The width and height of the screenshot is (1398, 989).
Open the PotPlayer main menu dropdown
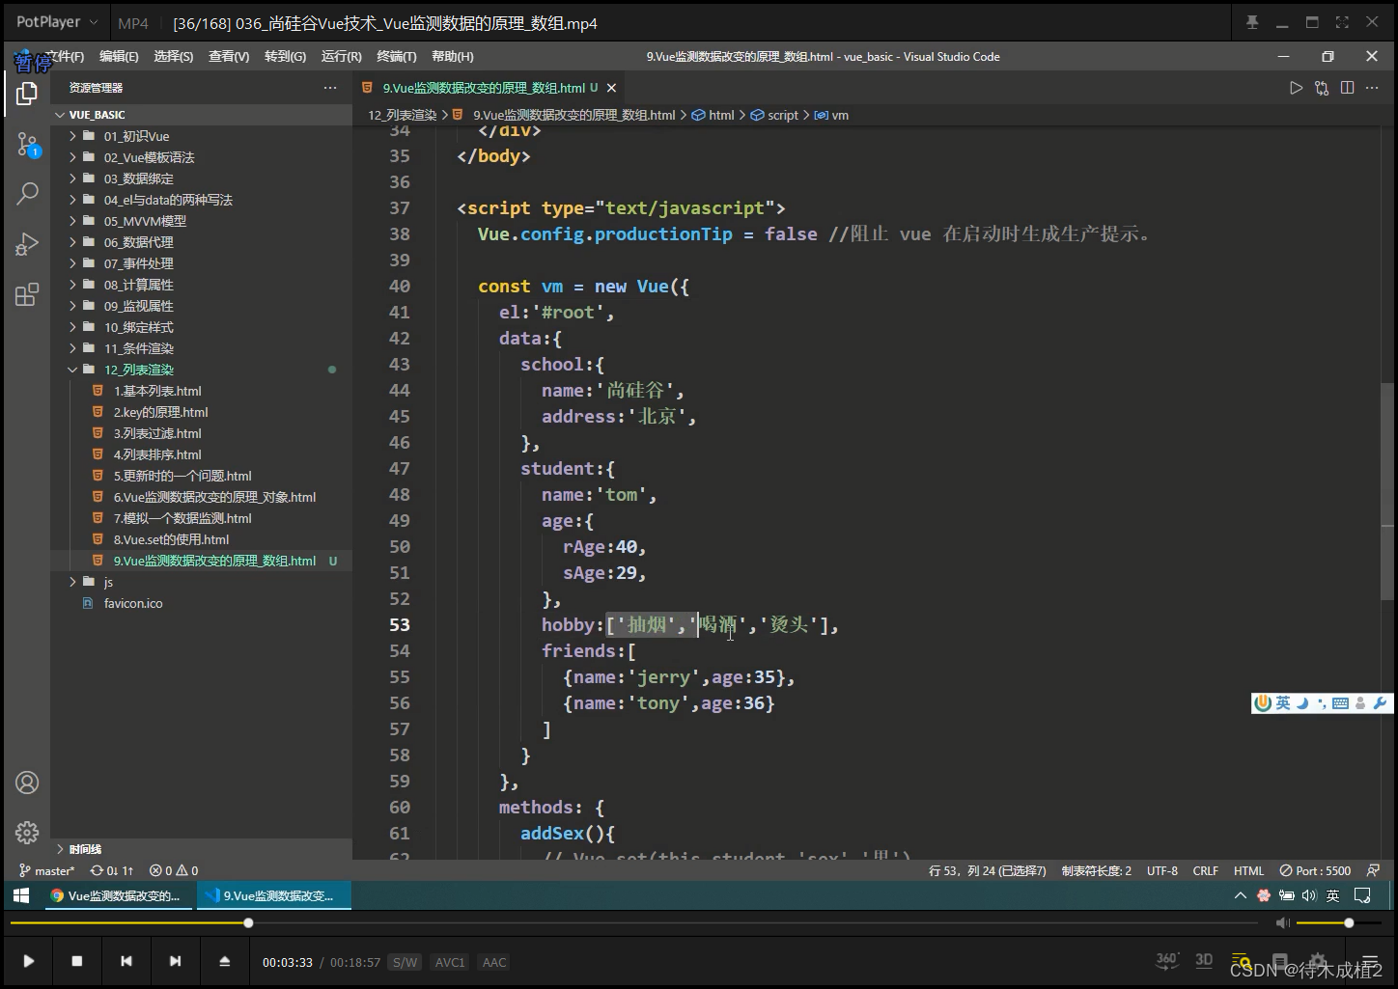pos(58,22)
